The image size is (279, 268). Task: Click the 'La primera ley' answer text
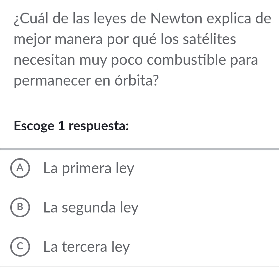click(x=89, y=169)
